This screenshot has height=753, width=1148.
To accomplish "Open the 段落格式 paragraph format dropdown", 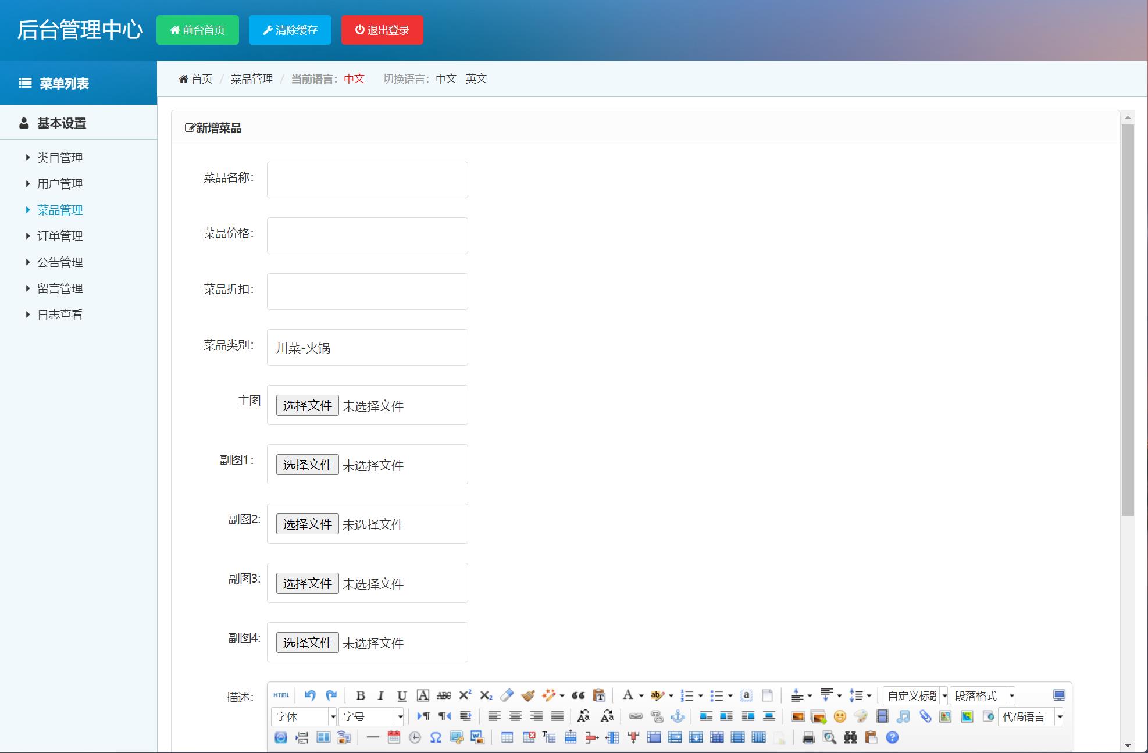I will tap(983, 695).
